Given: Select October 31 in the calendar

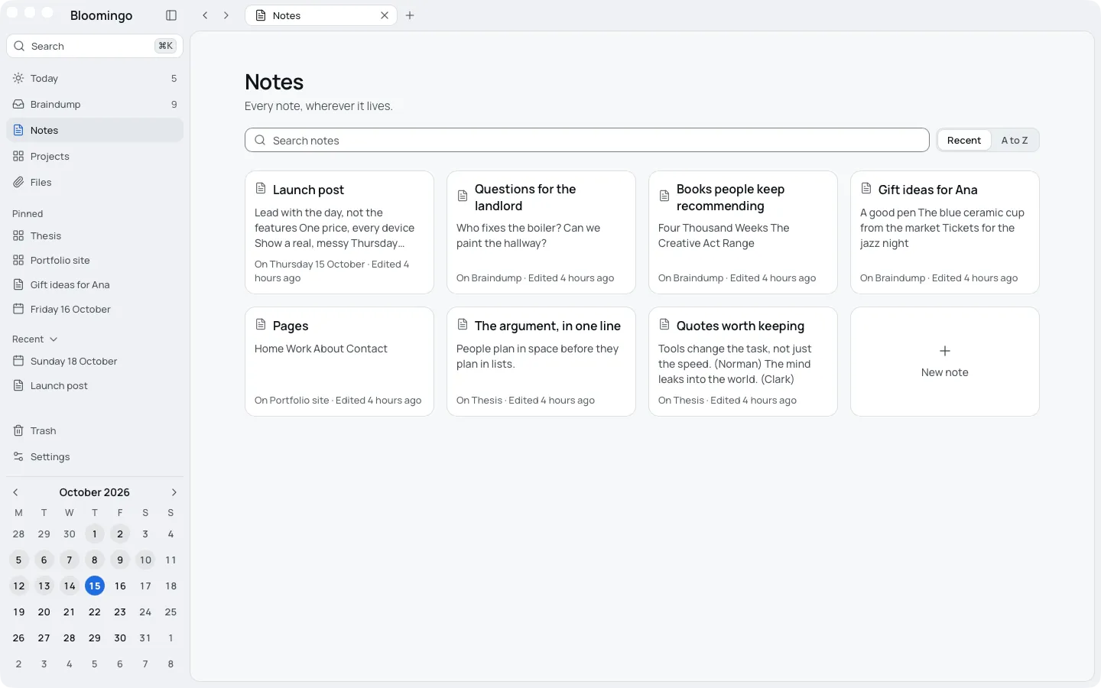Looking at the screenshot, I should tap(145, 638).
